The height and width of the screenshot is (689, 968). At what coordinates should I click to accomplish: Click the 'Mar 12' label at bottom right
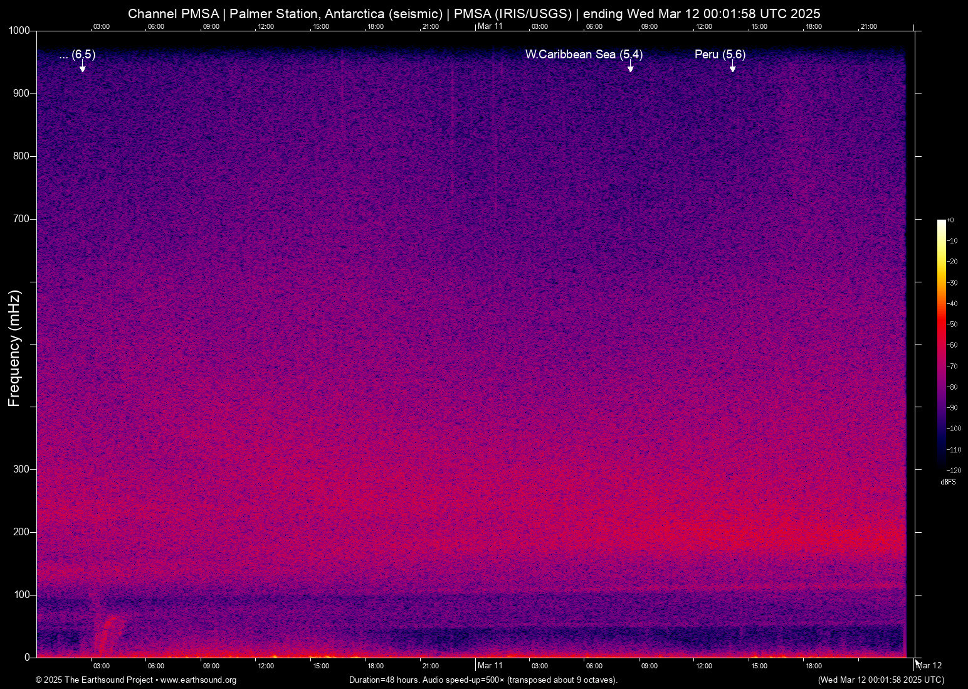929,666
